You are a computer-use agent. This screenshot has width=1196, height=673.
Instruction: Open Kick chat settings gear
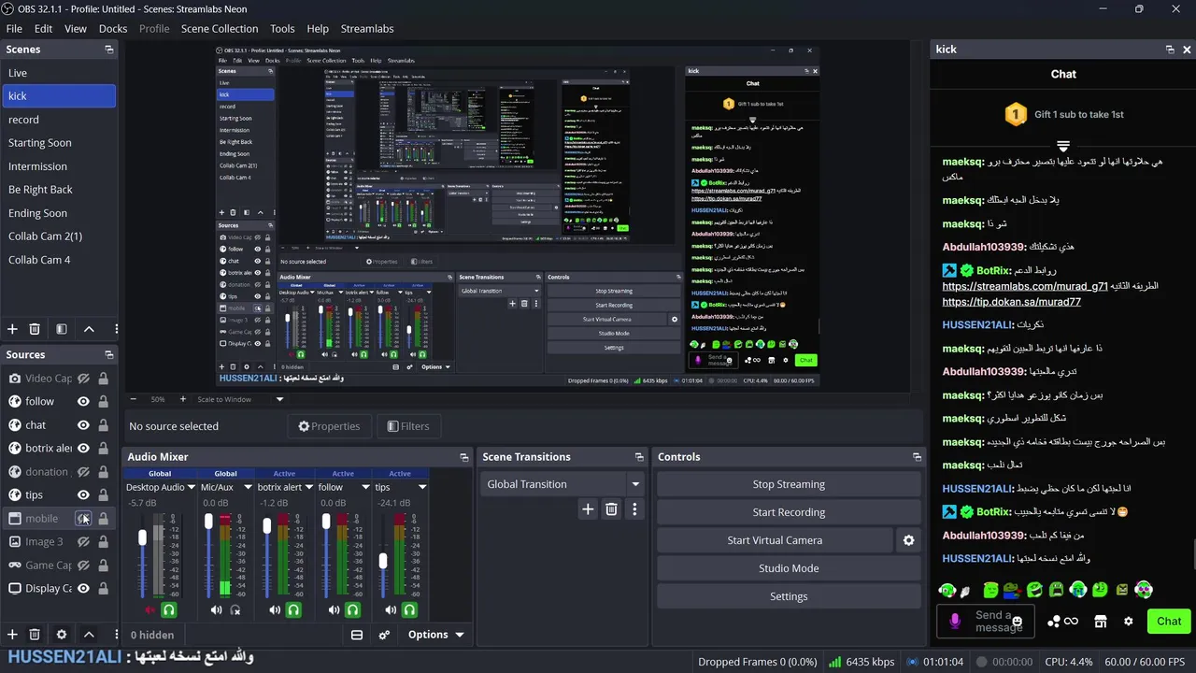tap(1129, 622)
